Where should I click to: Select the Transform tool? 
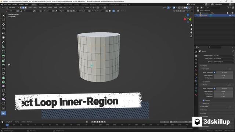point(3,37)
